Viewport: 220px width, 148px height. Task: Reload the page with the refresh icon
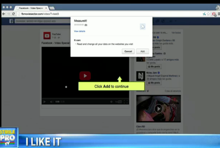[13, 14]
